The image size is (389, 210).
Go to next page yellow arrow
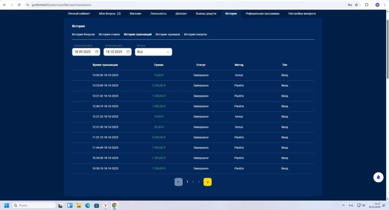[207, 182]
